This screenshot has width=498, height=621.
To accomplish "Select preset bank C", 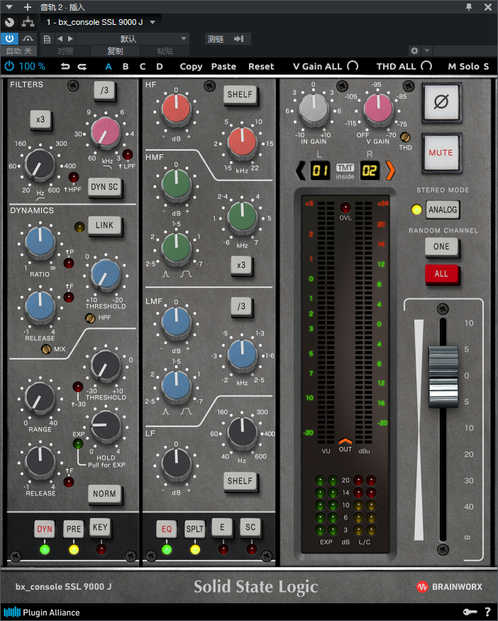I will [143, 67].
